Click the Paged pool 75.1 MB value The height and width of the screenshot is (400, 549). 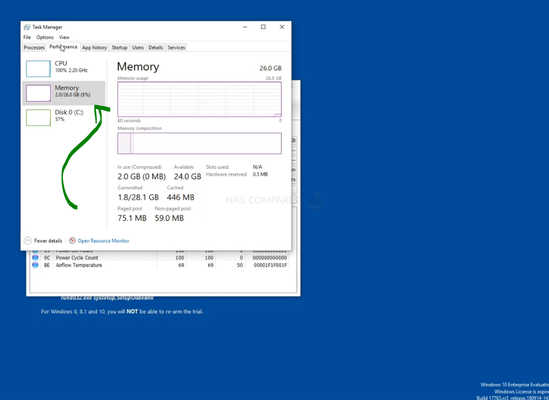(132, 218)
